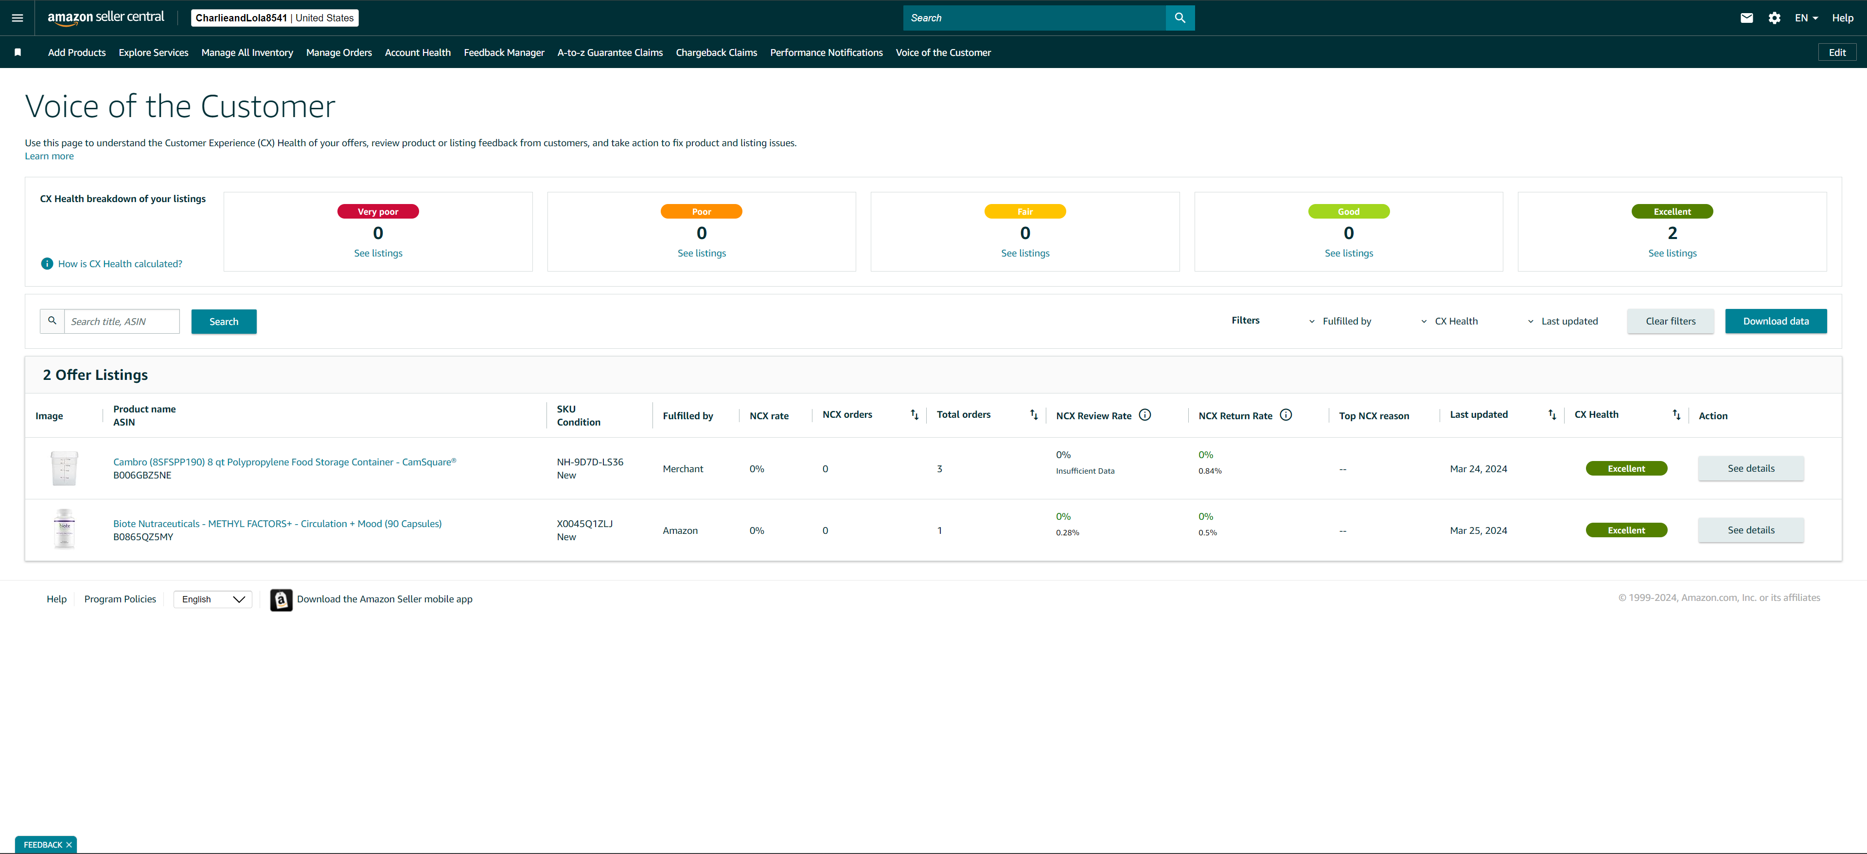1867x854 pixels.
Task: Open Program Policies footer link
Action: (120, 599)
